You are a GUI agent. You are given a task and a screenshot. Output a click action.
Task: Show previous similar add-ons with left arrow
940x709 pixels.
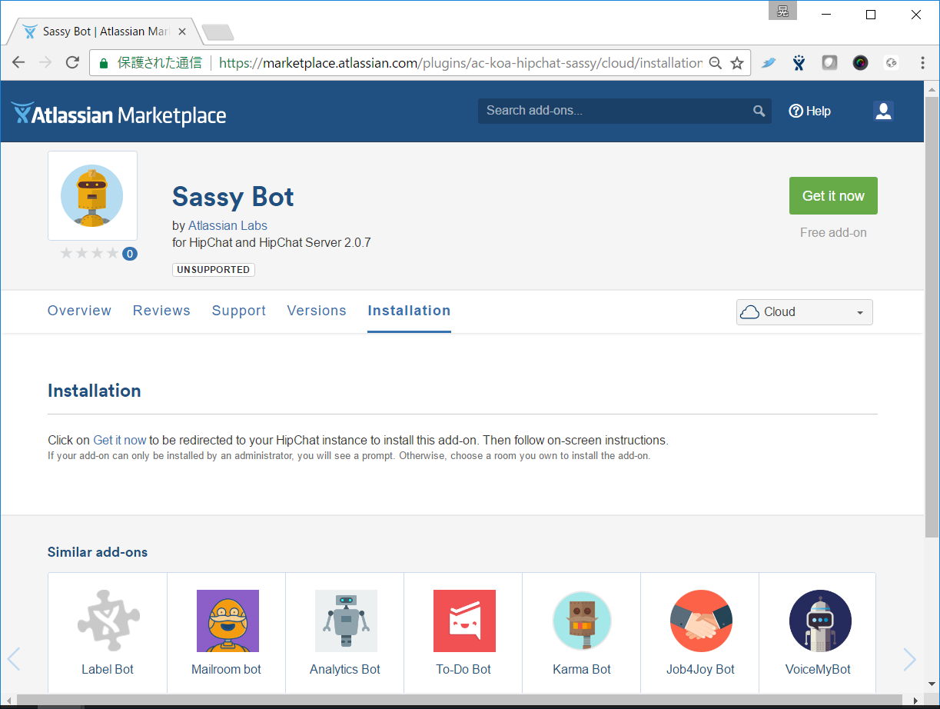[14, 659]
